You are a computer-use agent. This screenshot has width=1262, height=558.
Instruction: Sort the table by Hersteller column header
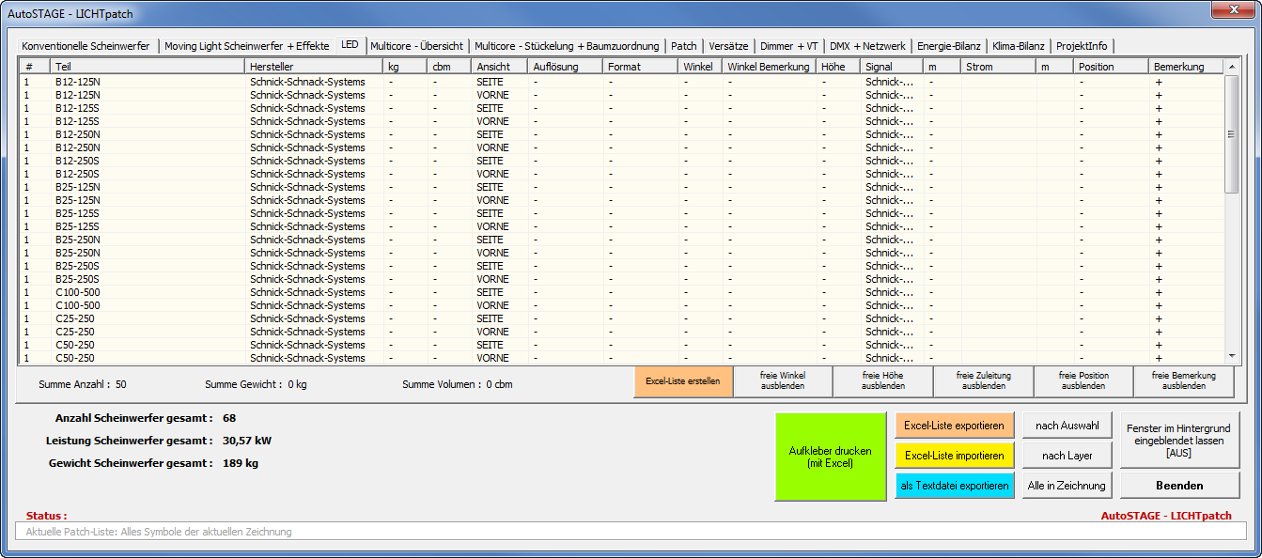coord(313,67)
